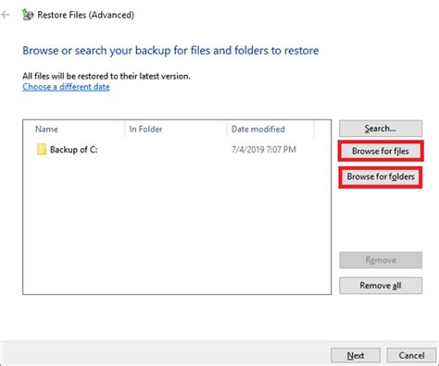Click the greyed-out Remove button
439x366 pixels.
[381, 260]
